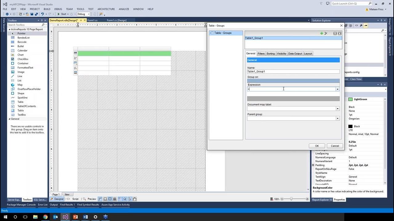Select the CheckBox control in Toolbox
The image size is (394, 221).
(23, 59)
